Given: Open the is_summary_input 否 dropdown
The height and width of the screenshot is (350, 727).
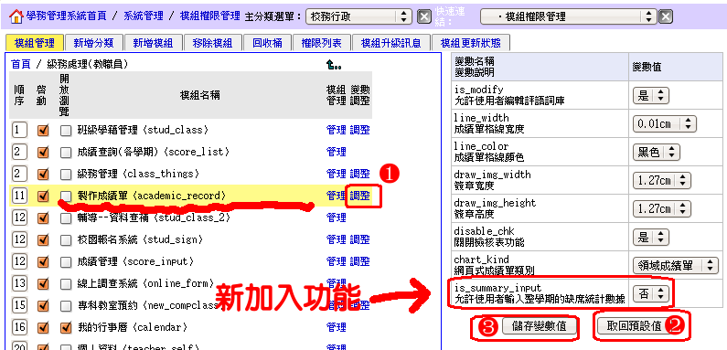Looking at the screenshot, I should [x=651, y=294].
